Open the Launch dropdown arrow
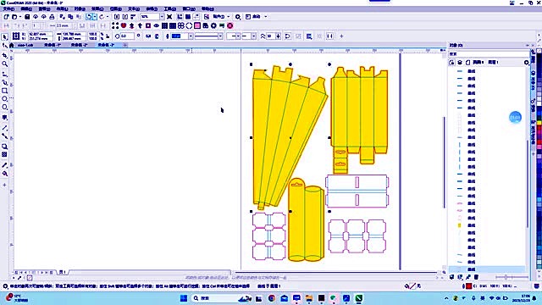 265,17
